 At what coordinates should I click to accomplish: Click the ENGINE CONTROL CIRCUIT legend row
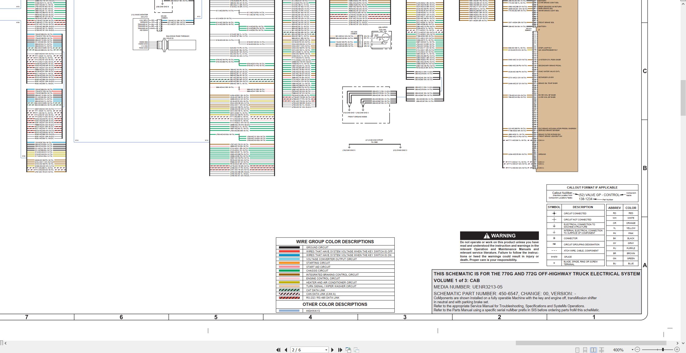(335, 279)
